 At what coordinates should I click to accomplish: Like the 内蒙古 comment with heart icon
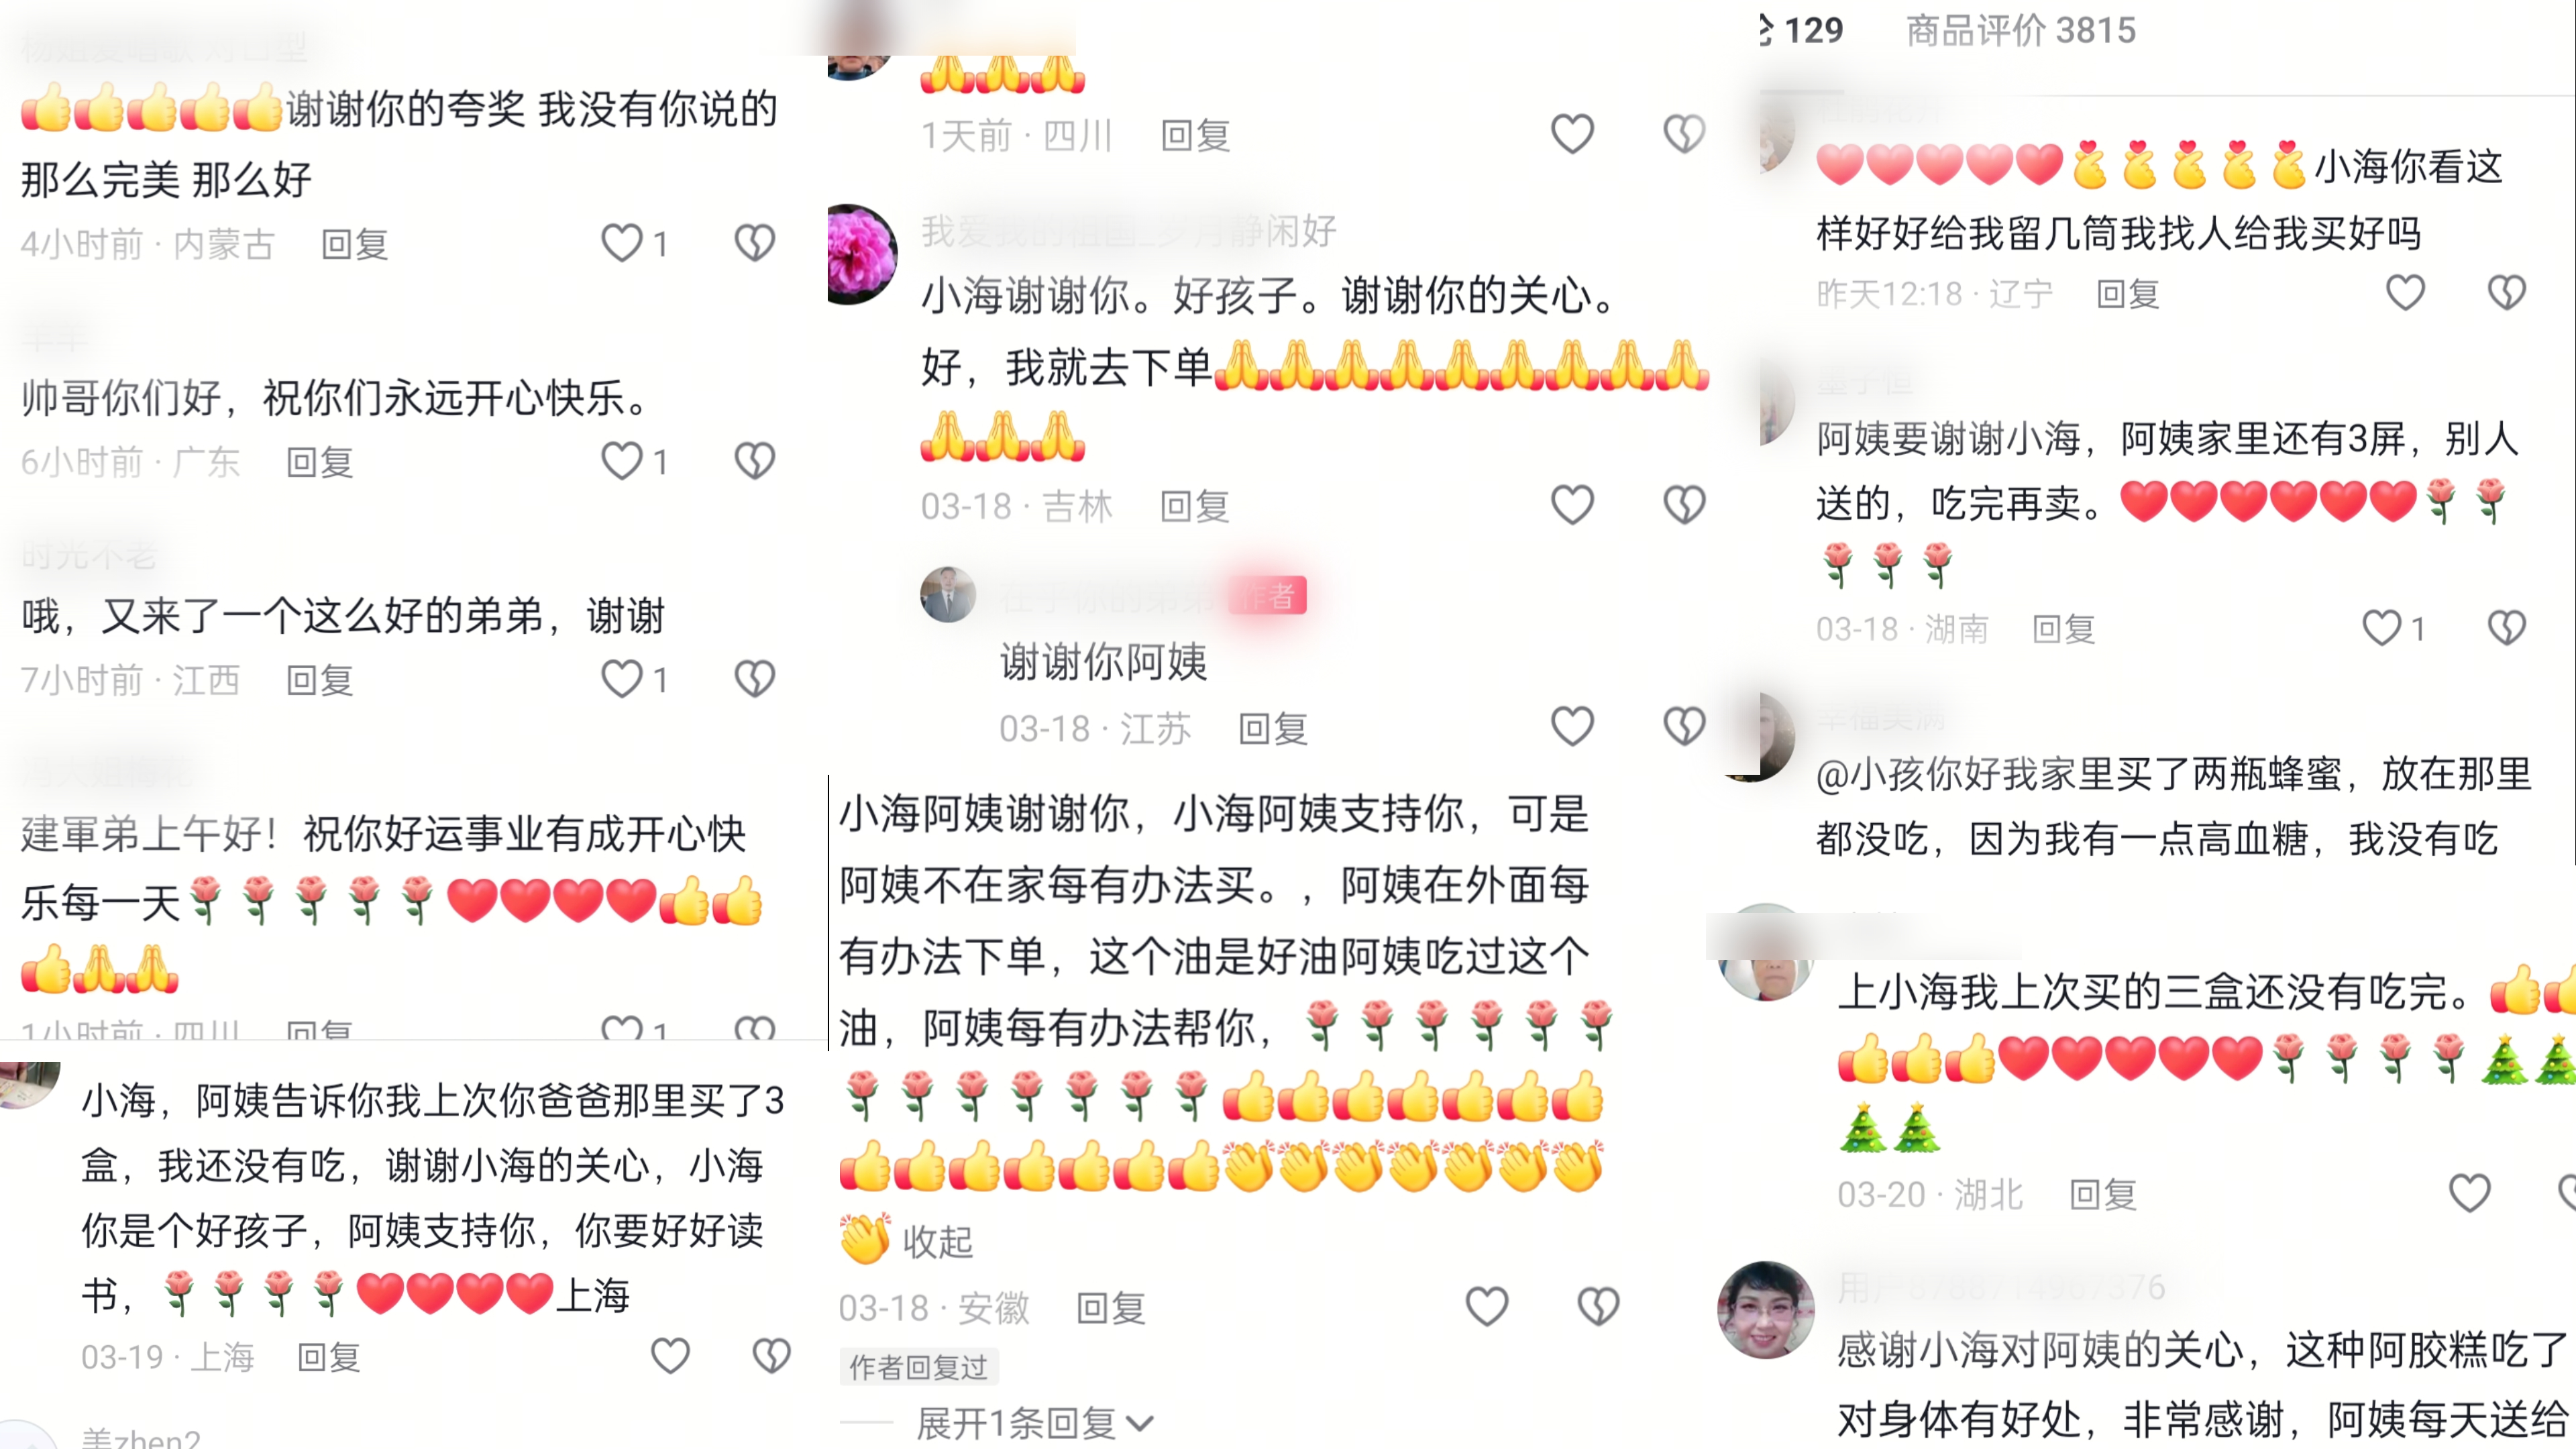click(621, 243)
